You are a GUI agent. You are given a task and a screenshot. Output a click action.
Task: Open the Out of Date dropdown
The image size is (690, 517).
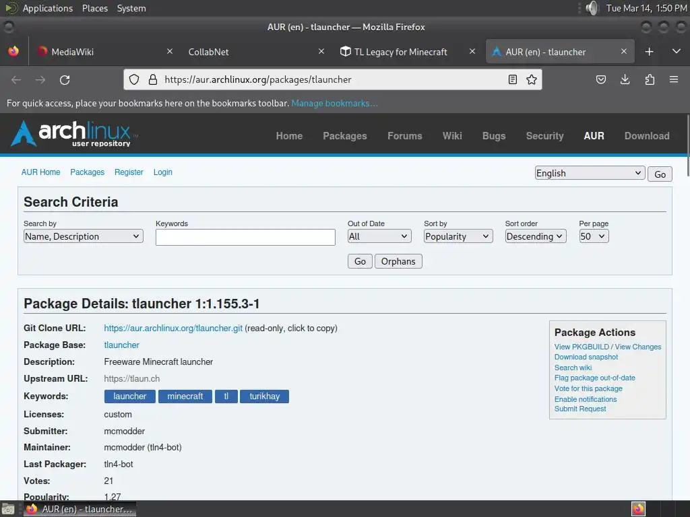[x=379, y=236]
